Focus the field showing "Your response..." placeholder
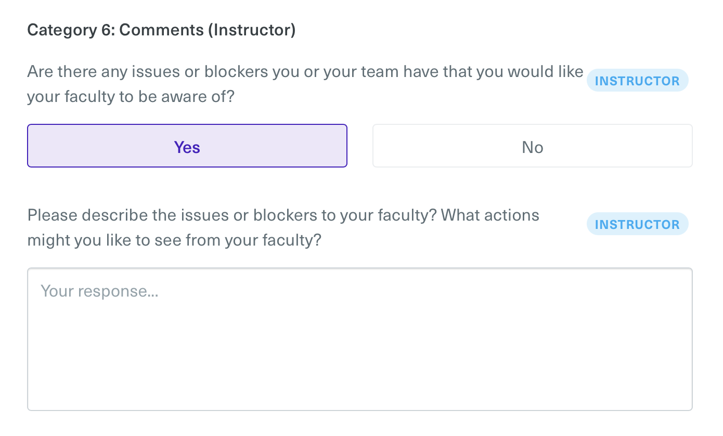Viewport: 723px width, 436px height. [x=359, y=339]
